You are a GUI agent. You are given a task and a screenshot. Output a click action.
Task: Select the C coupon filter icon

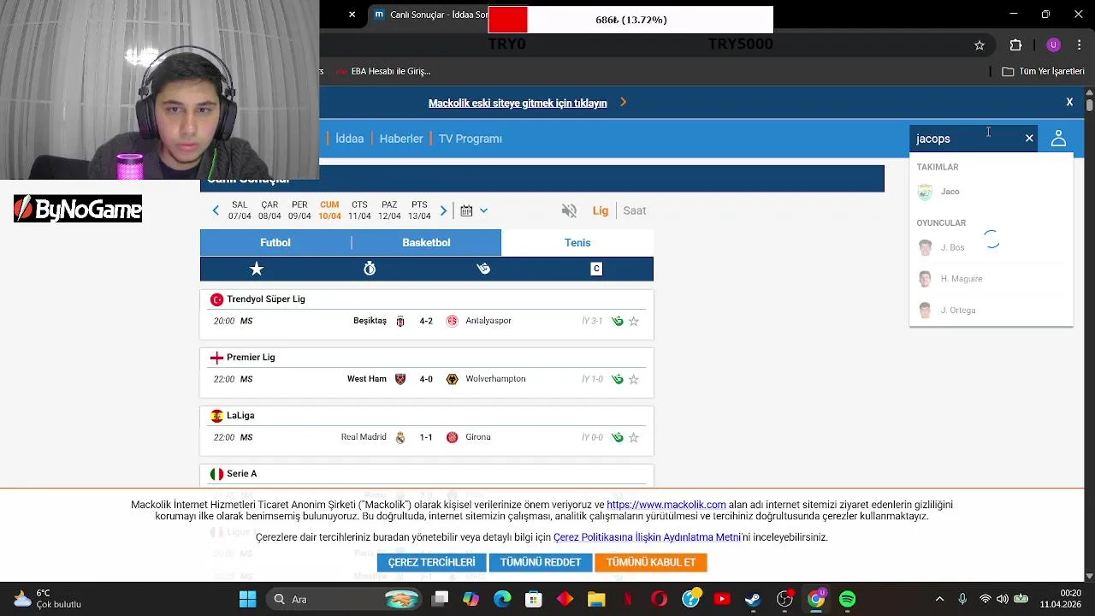[596, 269]
